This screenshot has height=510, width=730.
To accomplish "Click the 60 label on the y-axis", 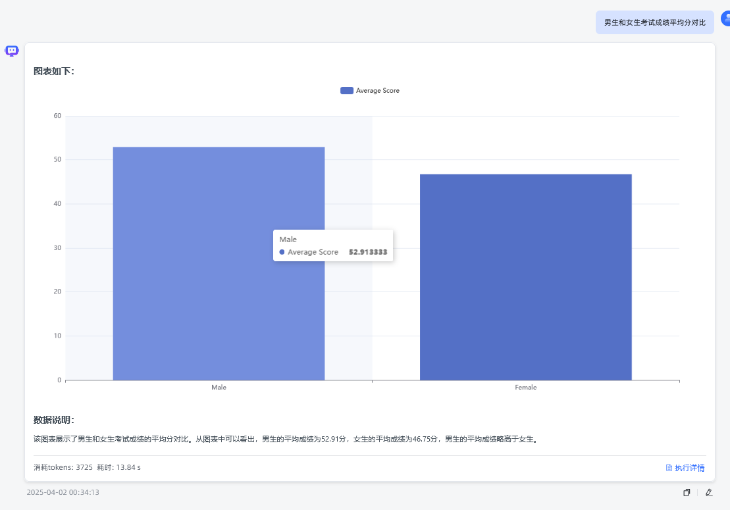I will click(x=57, y=116).
